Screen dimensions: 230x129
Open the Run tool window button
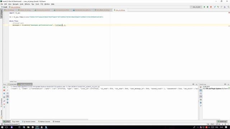pyautogui.click(x=6, y=121)
